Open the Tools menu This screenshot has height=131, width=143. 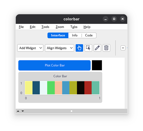tap(45, 27)
